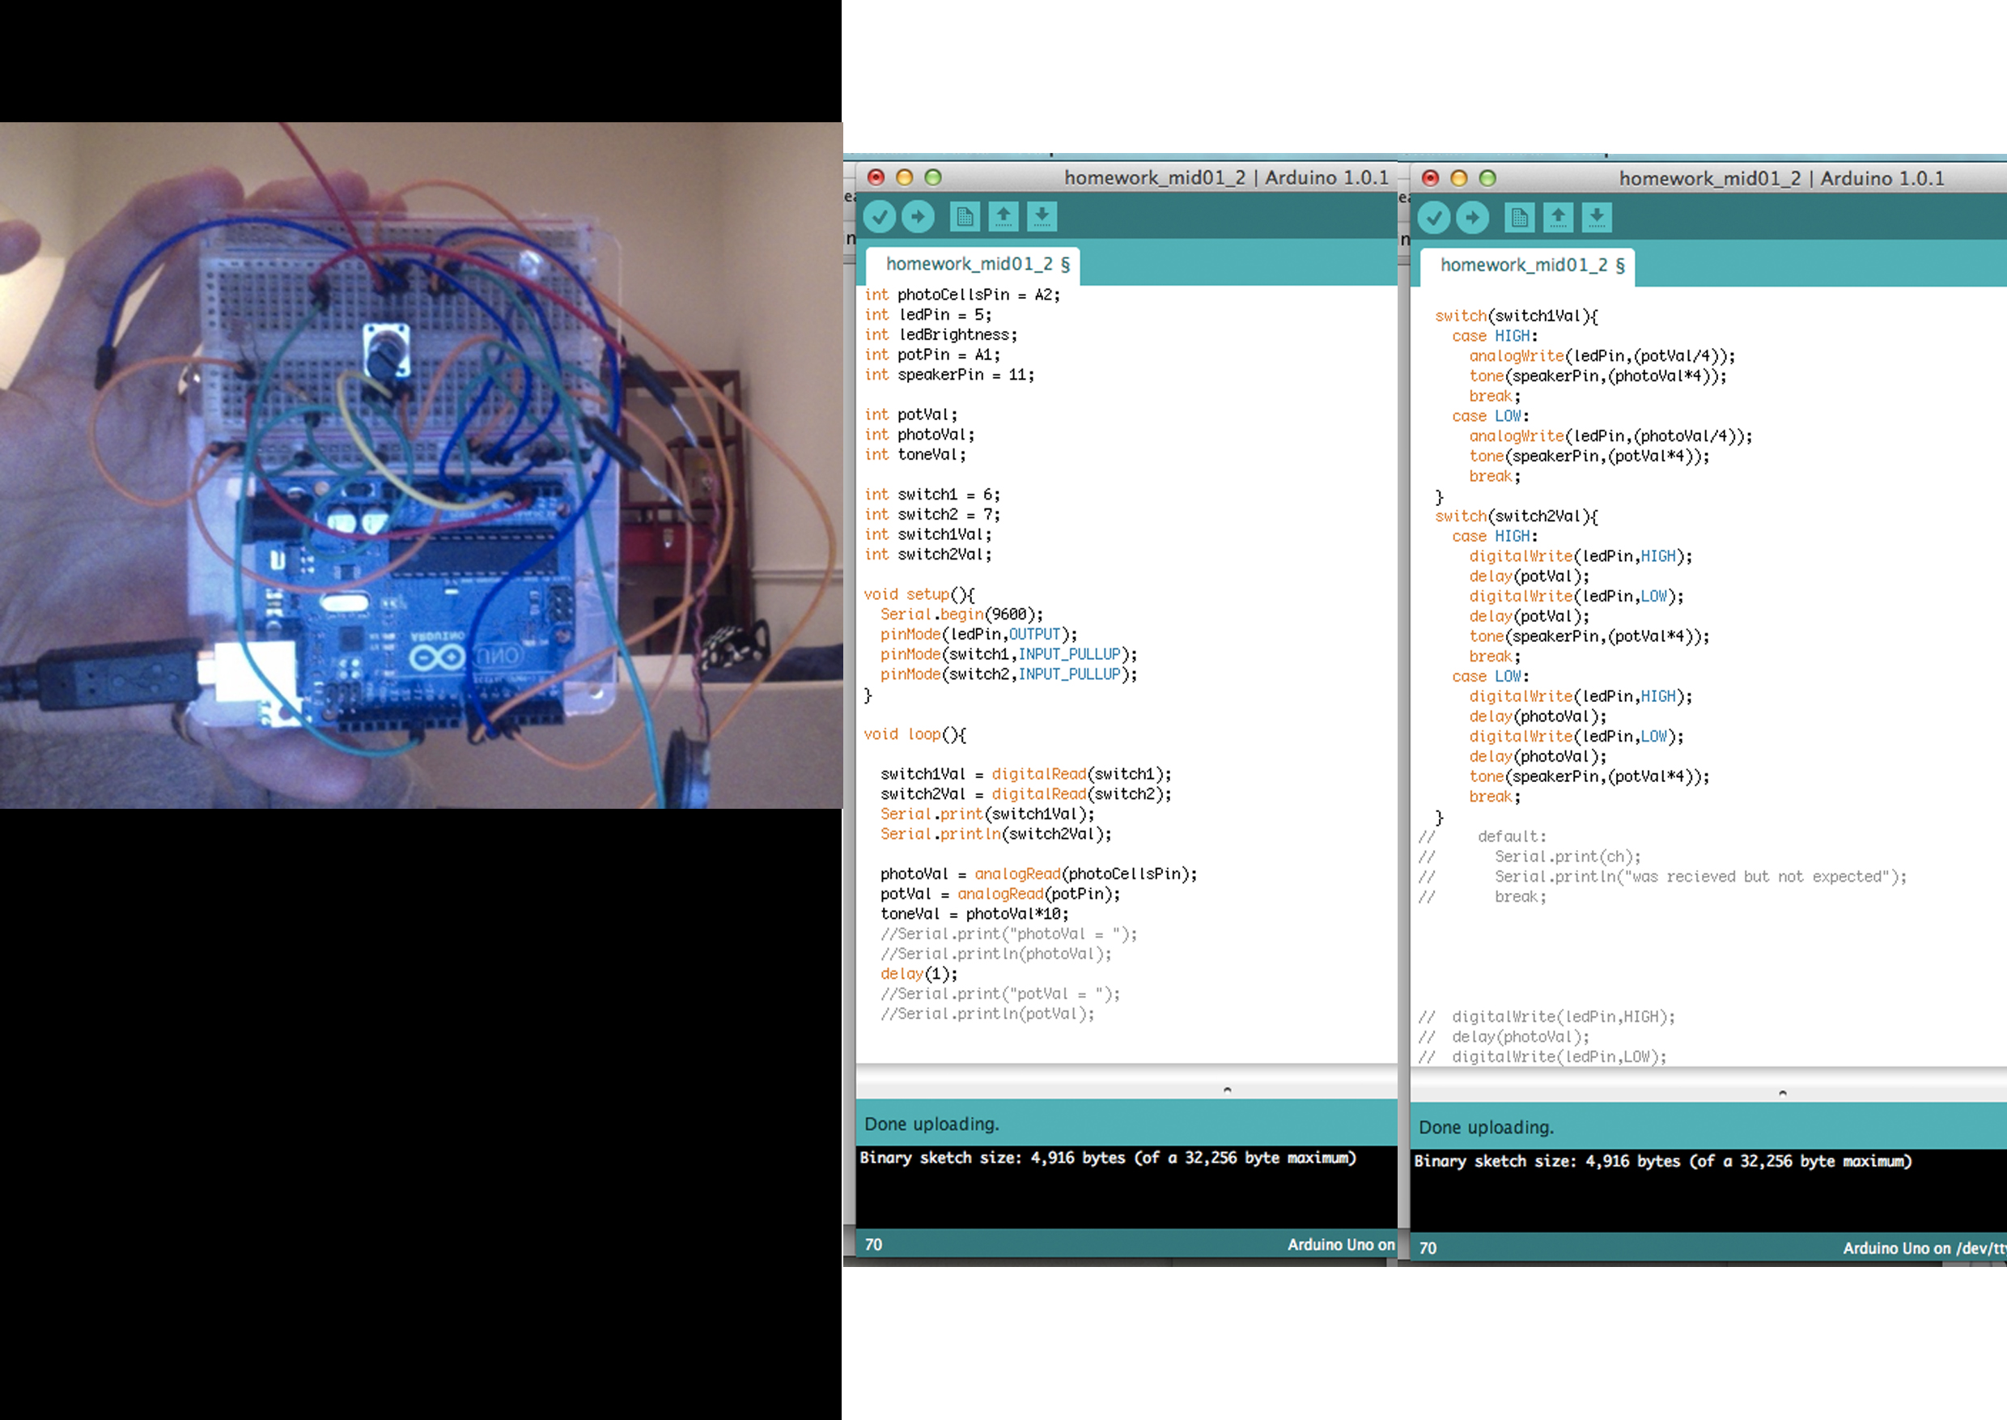Click console output in right window
Image resolution: width=2007 pixels, height=1420 pixels.
click(x=1661, y=1161)
